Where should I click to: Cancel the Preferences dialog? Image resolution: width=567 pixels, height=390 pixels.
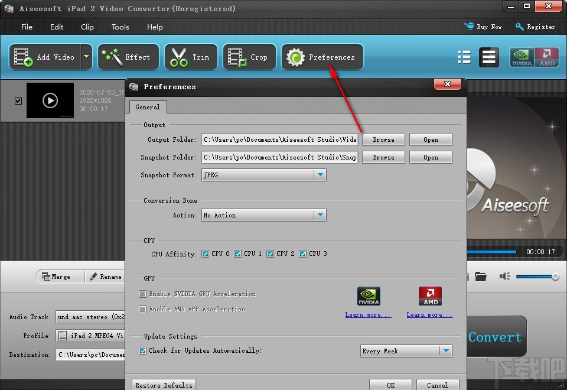pyautogui.click(x=438, y=385)
